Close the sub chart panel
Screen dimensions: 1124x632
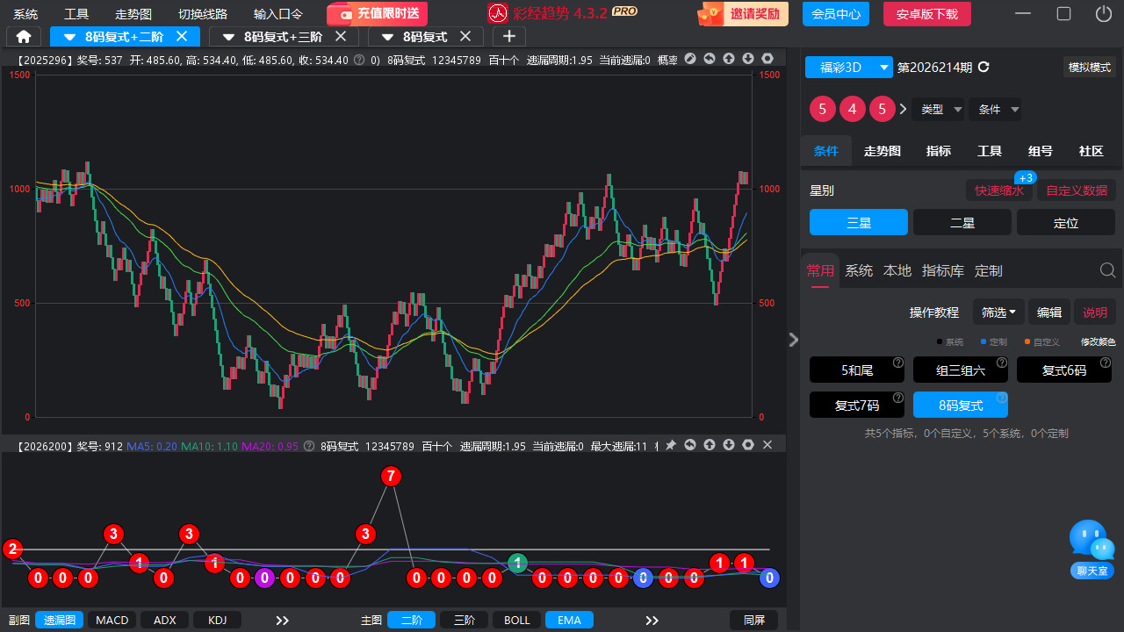pyautogui.click(x=767, y=445)
